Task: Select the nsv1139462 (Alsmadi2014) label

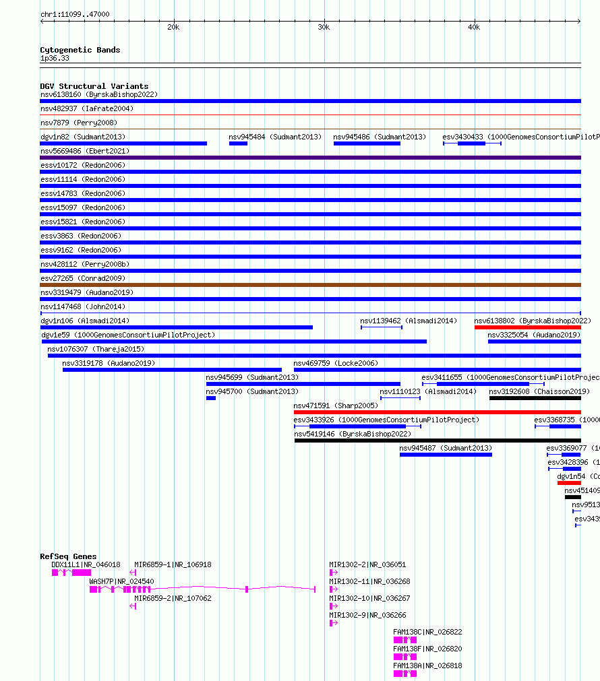Action: pyautogui.click(x=409, y=321)
